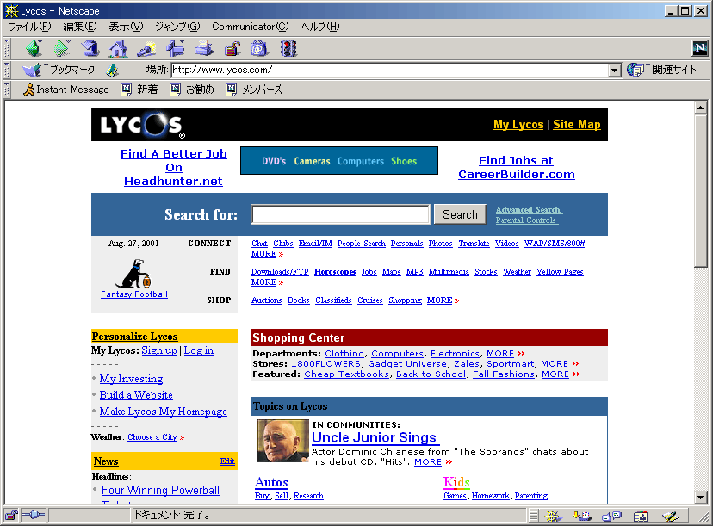This screenshot has width=713, height=526.
Task: Open Newsgroups from the component bar
Action: coord(611,516)
